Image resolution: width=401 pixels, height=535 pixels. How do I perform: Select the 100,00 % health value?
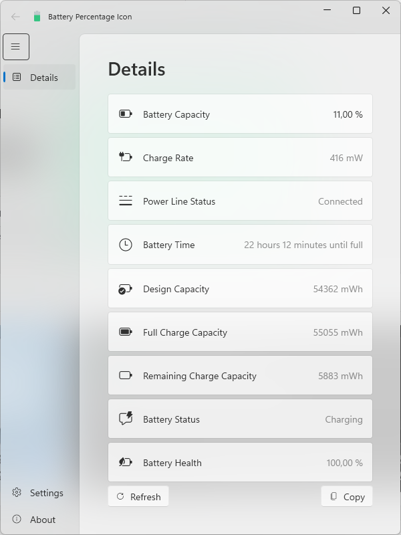(x=344, y=463)
